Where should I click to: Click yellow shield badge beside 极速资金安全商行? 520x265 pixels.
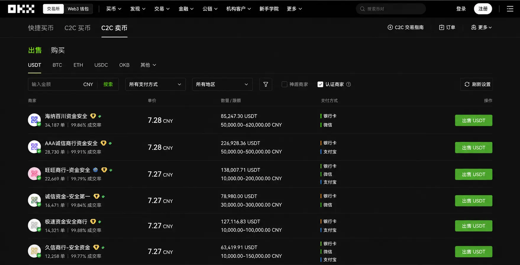click(93, 221)
